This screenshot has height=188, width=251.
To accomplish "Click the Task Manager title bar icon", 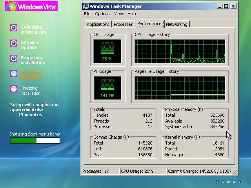I will [86, 6].
